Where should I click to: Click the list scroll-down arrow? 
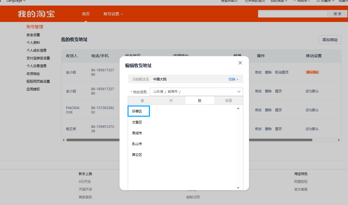pos(238,188)
